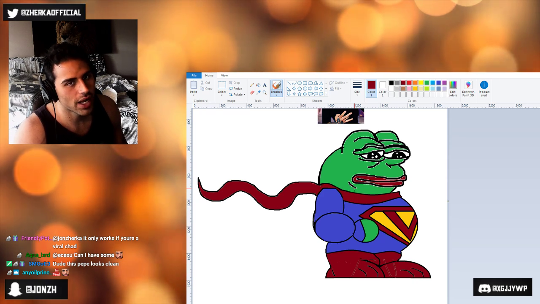Switch to the Home ribbon tab
Screen dimensions: 540x304
(209, 75)
